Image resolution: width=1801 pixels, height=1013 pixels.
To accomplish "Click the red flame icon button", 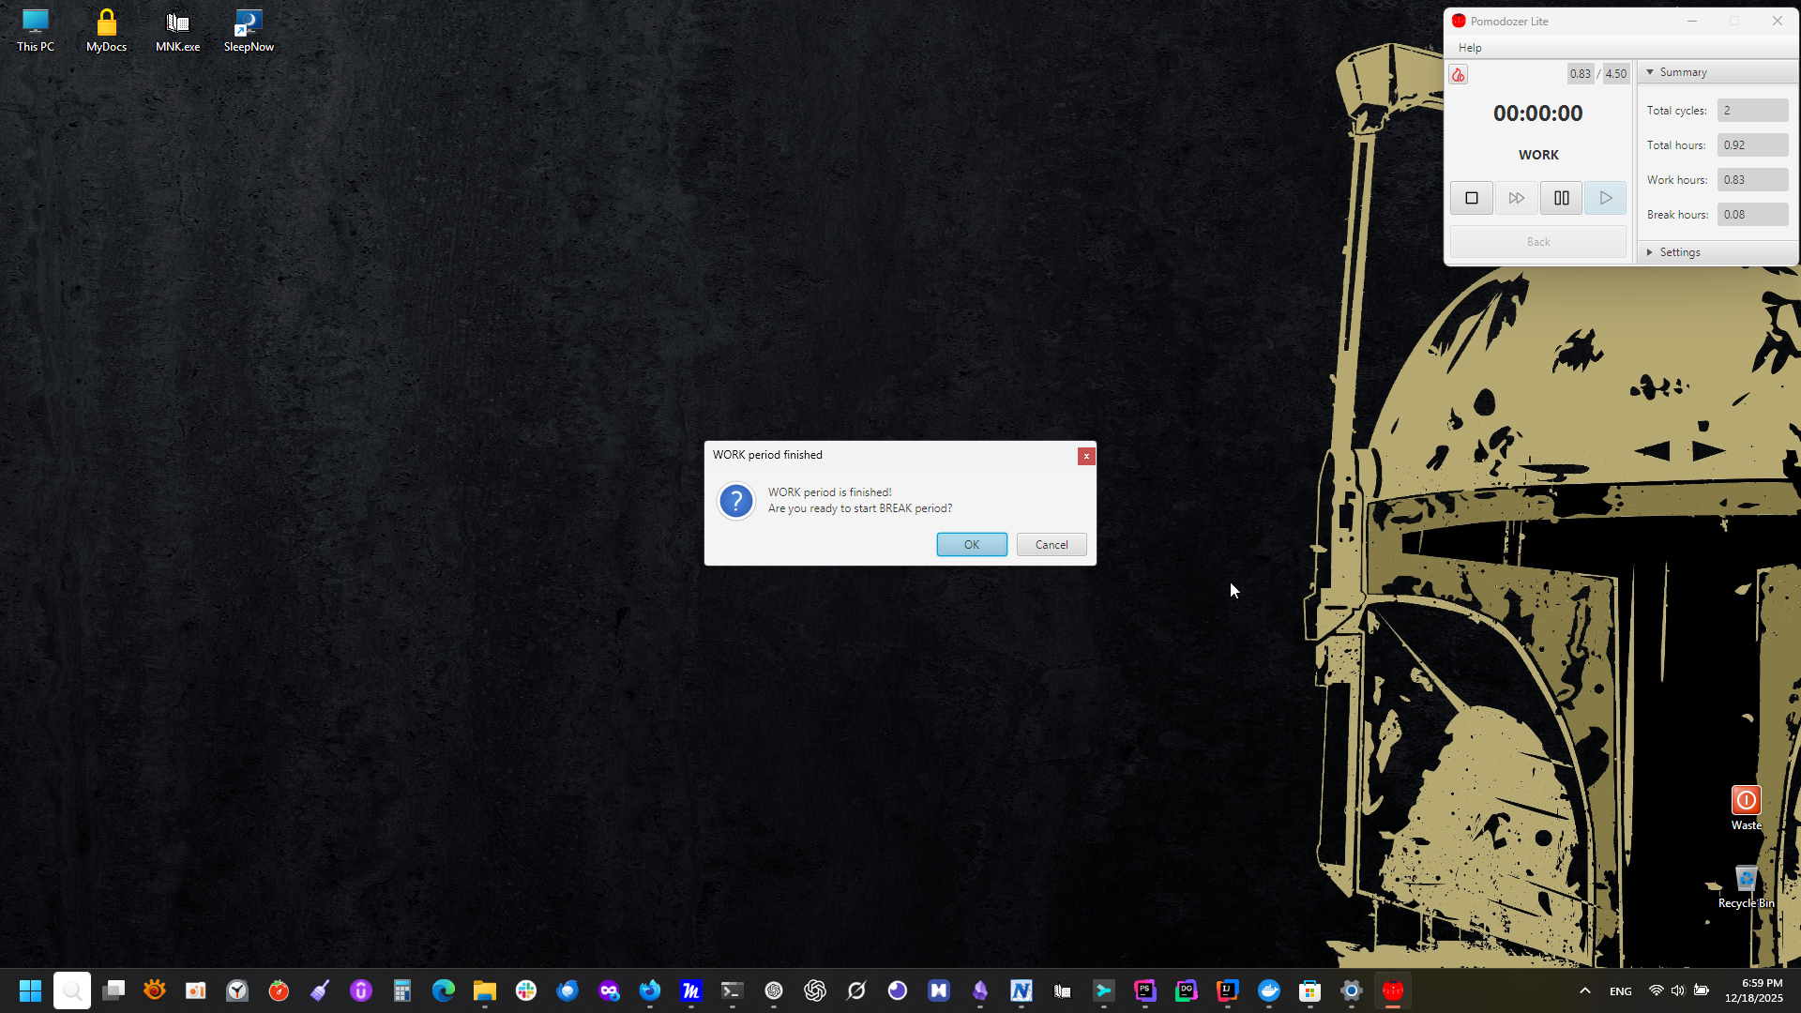I will coord(1458,75).
